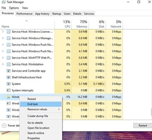Image resolution: width=152 pixels, height=140 pixels.
Task: Sort by the Name column header
Action: [x=27, y=24]
